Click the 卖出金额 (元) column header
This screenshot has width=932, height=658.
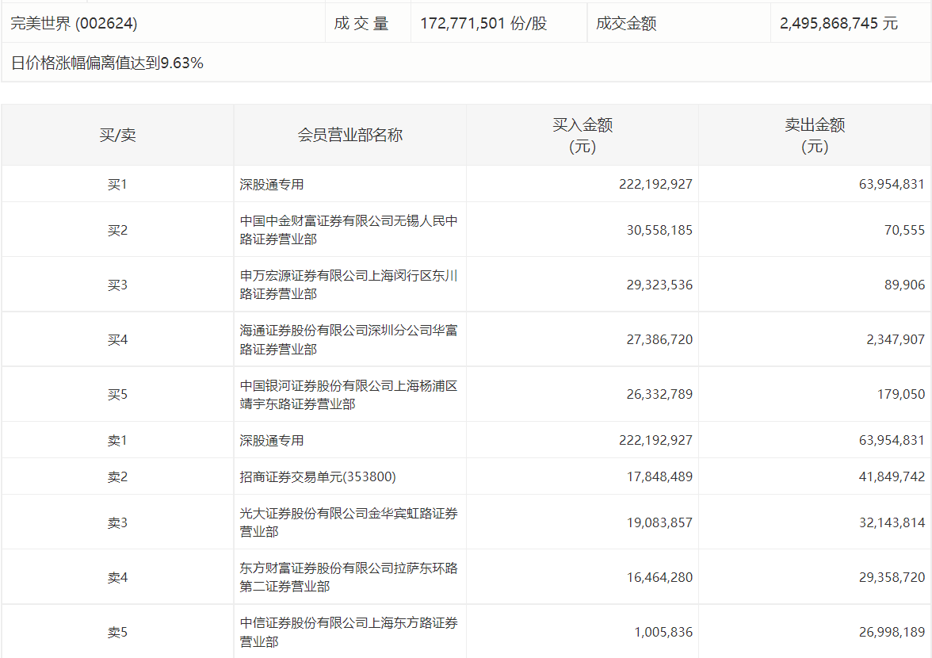coord(815,136)
